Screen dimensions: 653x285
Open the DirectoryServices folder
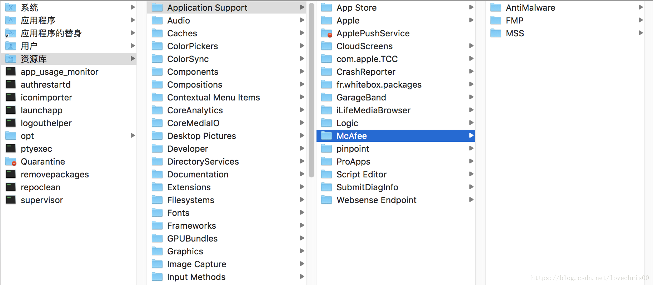[x=226, y=161]
